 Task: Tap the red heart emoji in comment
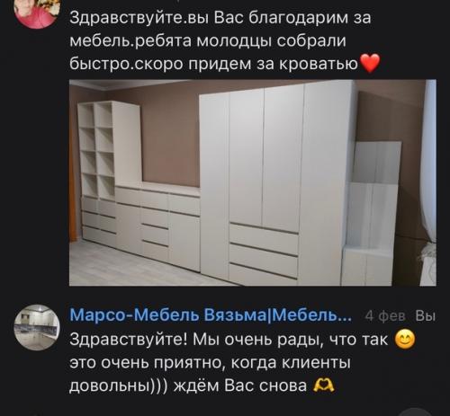coord(370,63)
